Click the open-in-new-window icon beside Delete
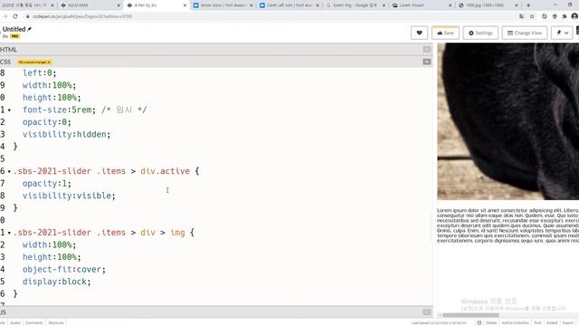Screen dimensions: 579x326 pos(479,322)
